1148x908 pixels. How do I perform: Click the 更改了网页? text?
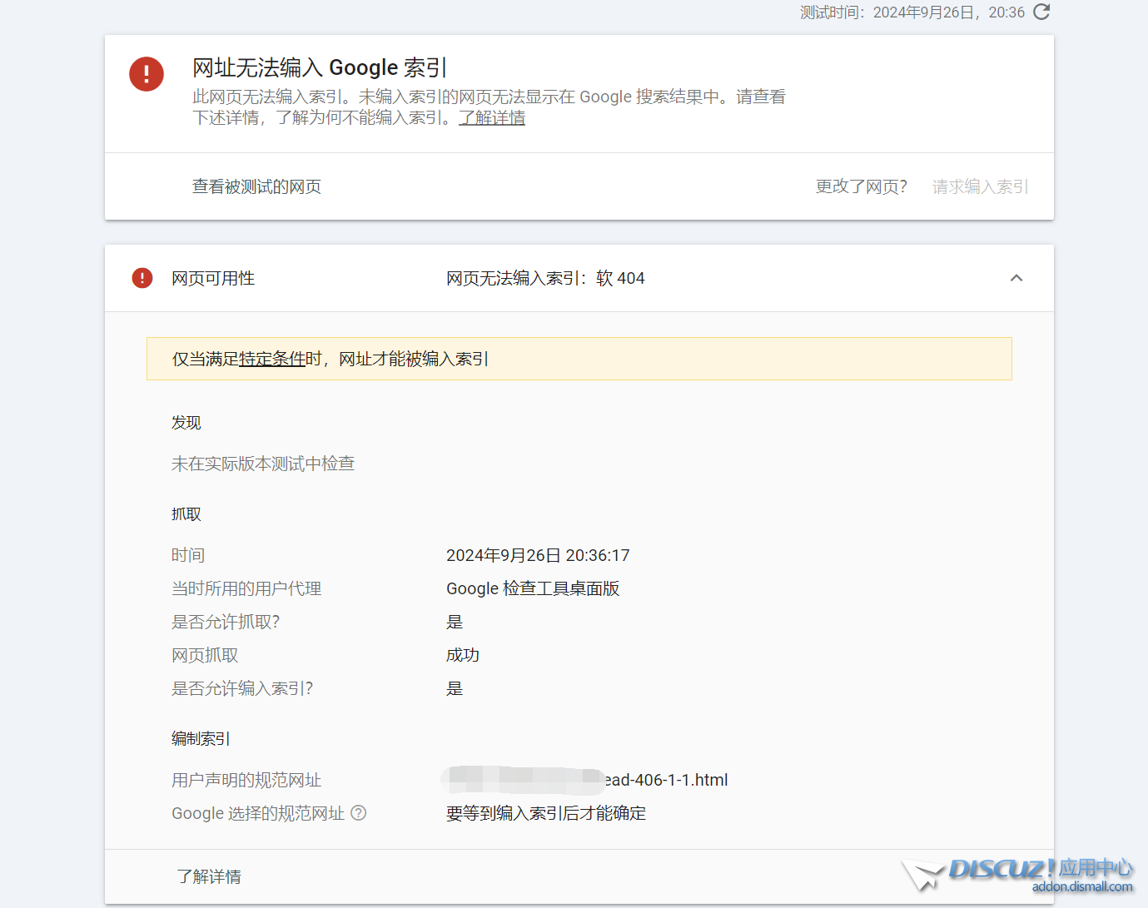click(x=861, y=186)
